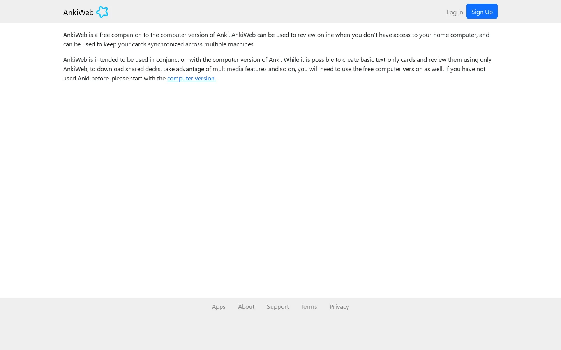Click the AnkiWeb star logo icon
The image size is (561, 350).
[x=102, y=12]
